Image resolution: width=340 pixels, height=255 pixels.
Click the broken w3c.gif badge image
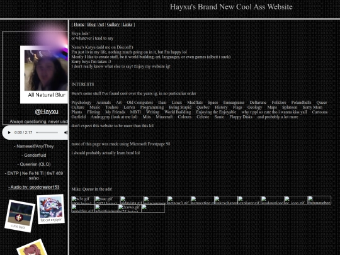83,200
